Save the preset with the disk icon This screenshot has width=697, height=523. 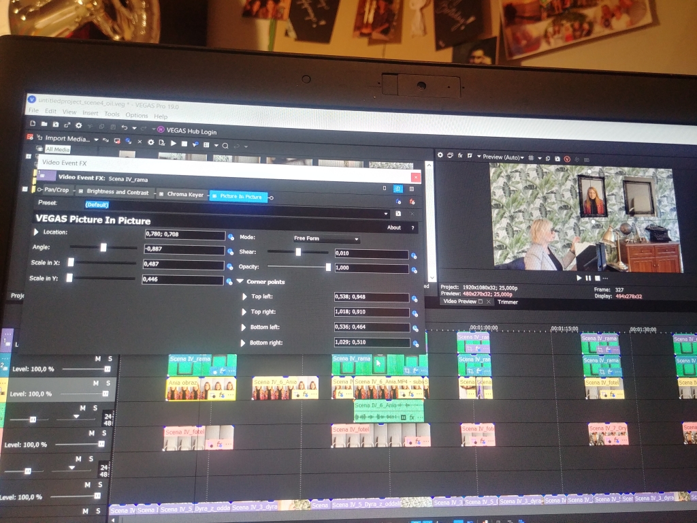click(398, 213)
